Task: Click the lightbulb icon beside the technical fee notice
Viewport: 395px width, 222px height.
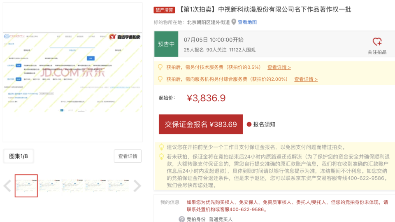Action: click(160, 67)
